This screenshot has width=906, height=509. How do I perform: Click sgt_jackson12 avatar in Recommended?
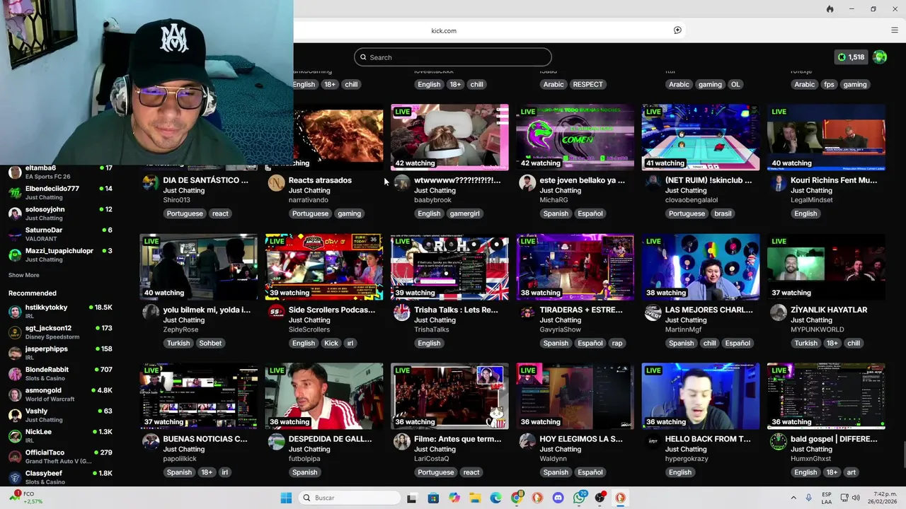coord(15,332)
